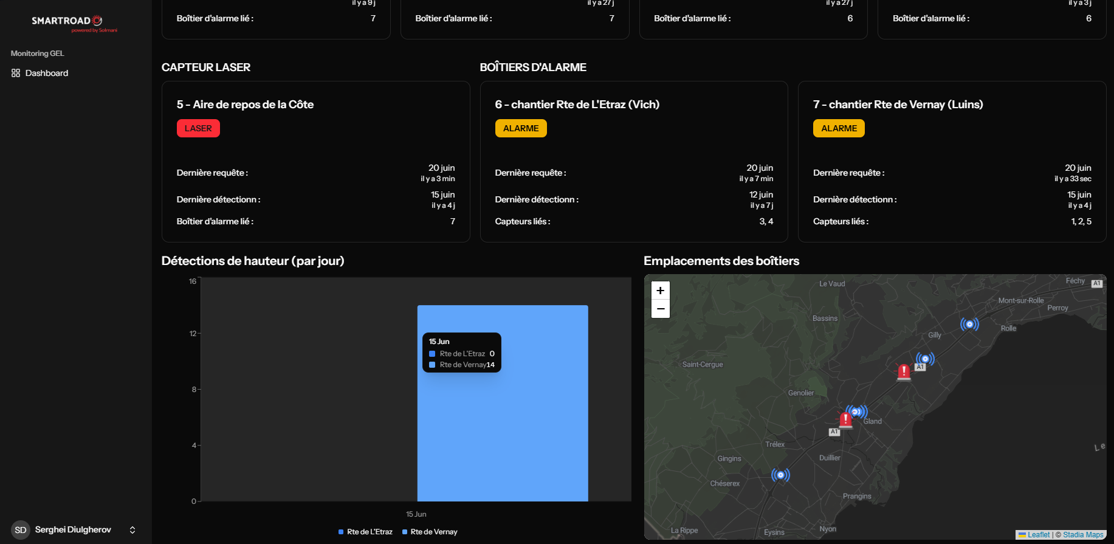Viewport: 1114px width, 544px height.
Task: Click ALARME badge on Rte de L'Etraz card
Action: [x=521, y=128]
